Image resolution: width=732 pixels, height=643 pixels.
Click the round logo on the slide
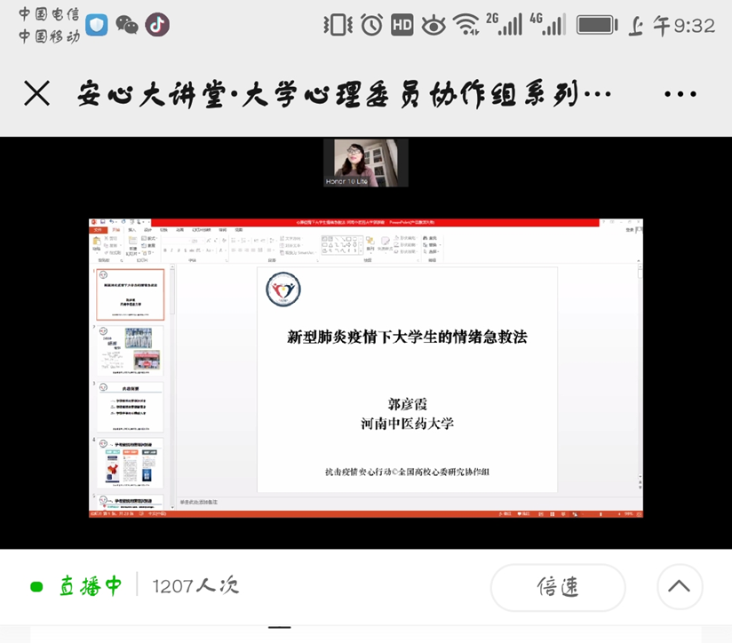283,290
